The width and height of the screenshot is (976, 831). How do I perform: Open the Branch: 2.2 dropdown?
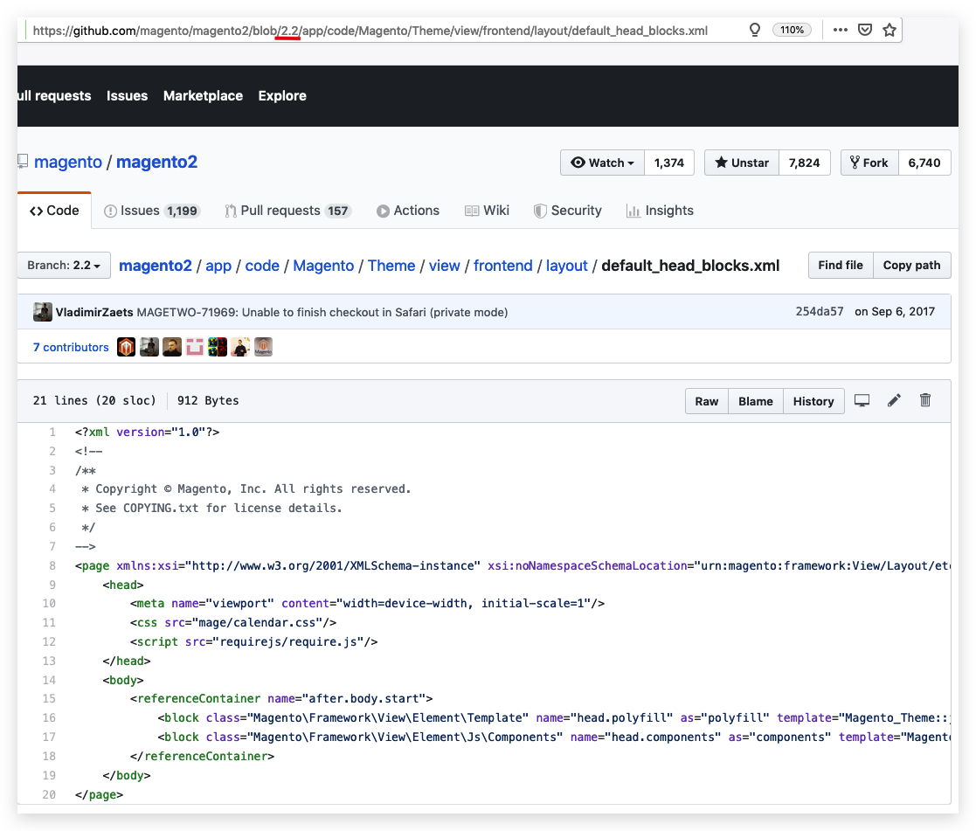[x=64, y=265]
